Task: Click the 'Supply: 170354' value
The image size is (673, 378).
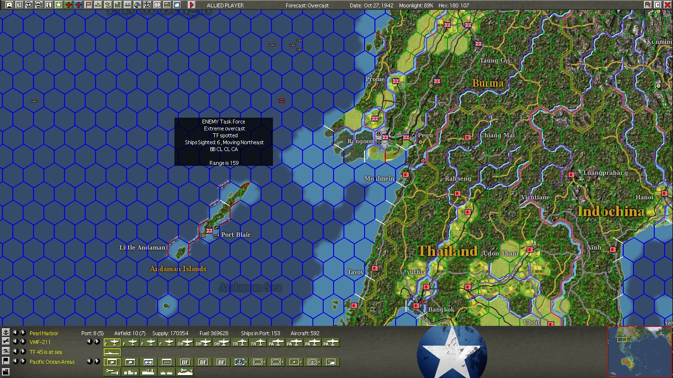Action: [x=170, y=333]
